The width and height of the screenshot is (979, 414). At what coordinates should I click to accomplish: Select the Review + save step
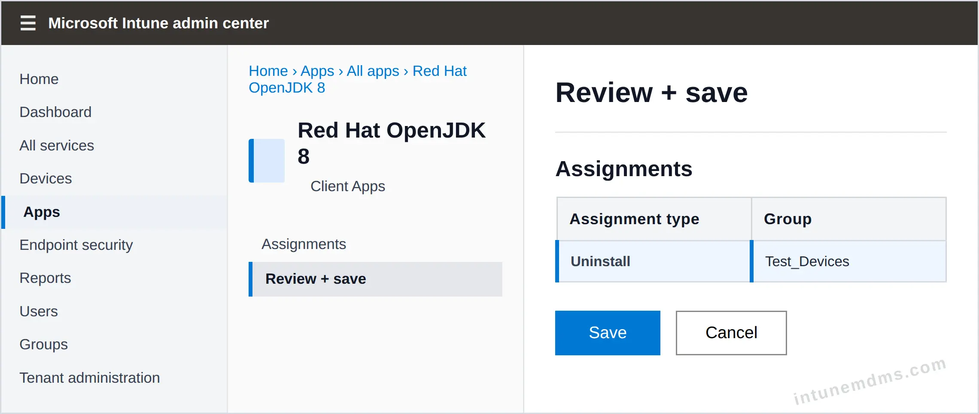pyautogui.click(x=375, y=279)
